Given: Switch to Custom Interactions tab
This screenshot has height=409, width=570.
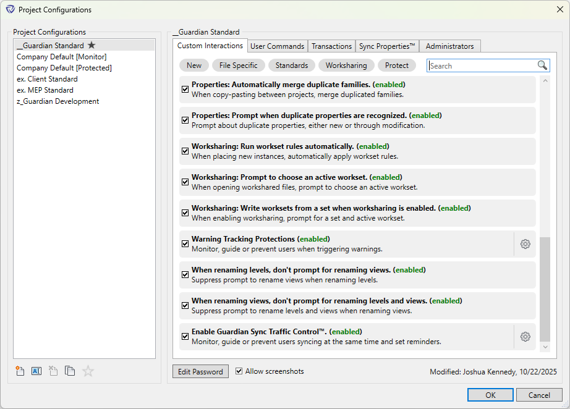Looking at the screenshot, I should [x=210, y=46].
